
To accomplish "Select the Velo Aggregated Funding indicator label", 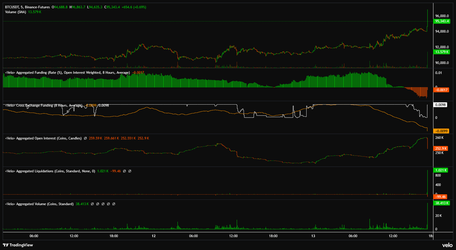I will click(68, 72).
